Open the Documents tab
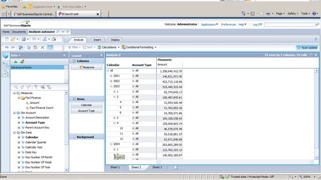This screenshot has width=321, height=180. (x=19, y=32)
